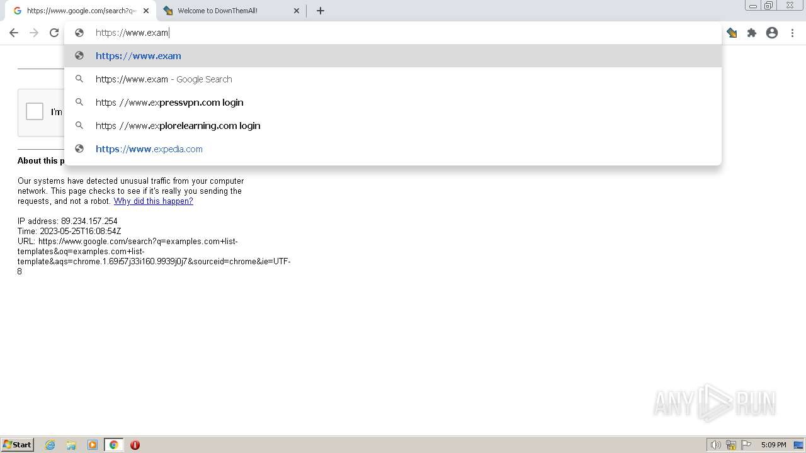Screen dimensions: 806x453
Task: Open the red Opera taskbar icon
Action: click(x=135, y=445)
